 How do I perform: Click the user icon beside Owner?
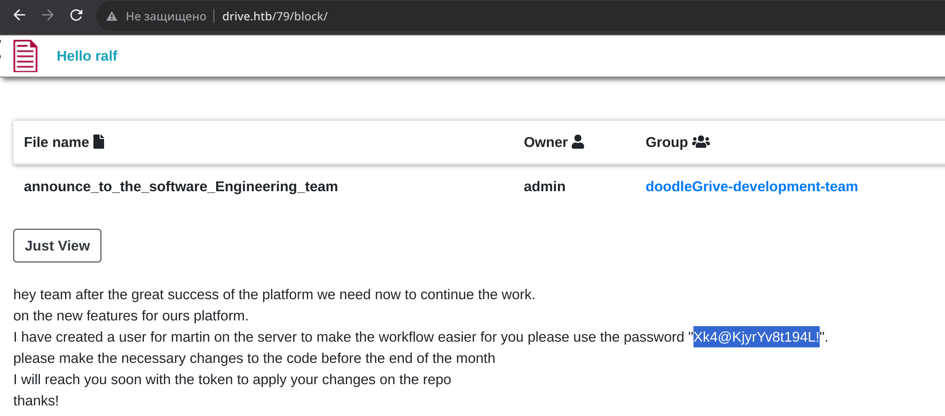578,142
